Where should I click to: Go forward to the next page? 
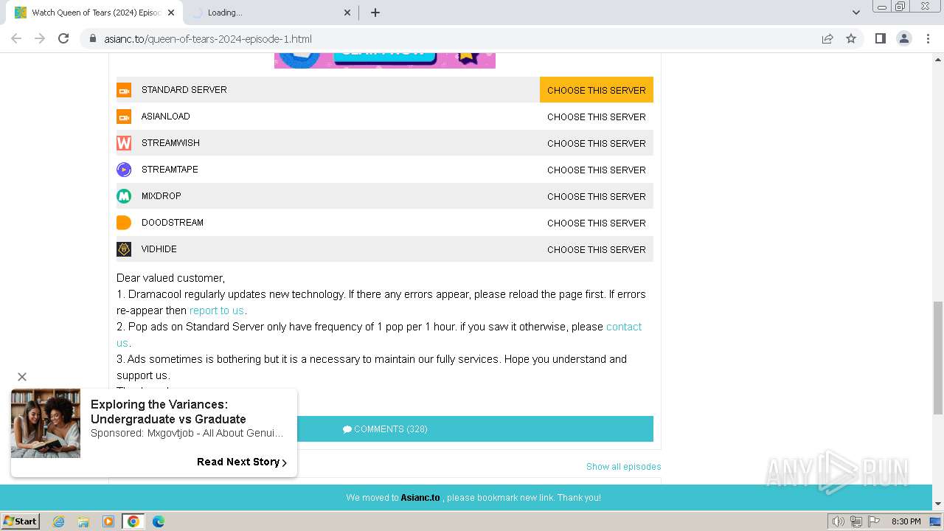(x=40, y=39)
